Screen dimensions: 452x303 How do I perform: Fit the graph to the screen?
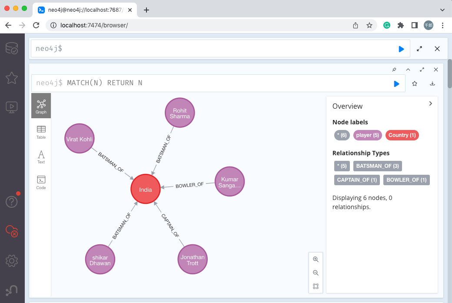tap(316, 286)
